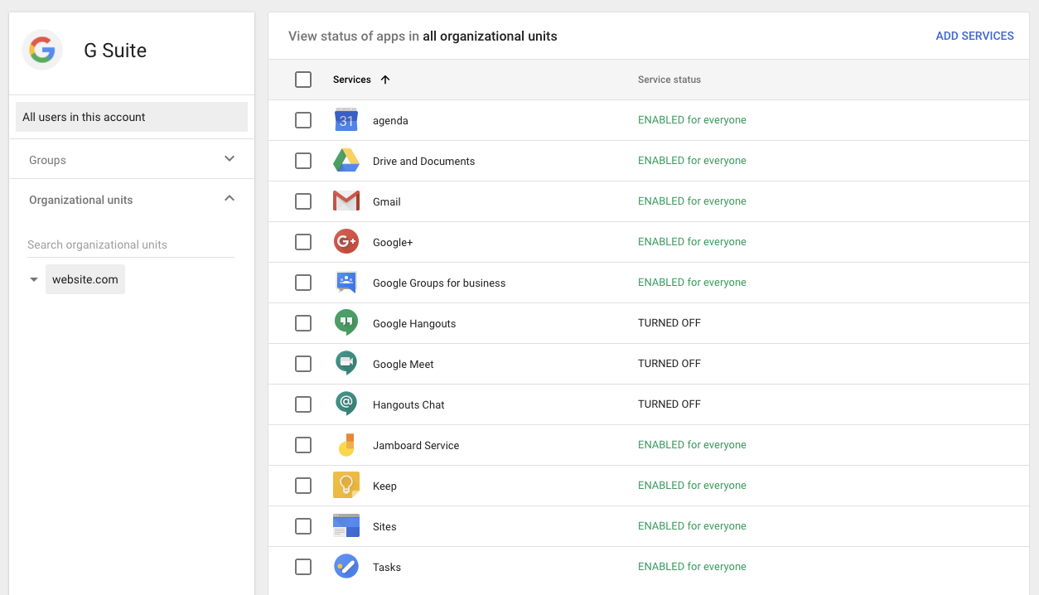Check the Google Meet row checkbox

point(303,364)
